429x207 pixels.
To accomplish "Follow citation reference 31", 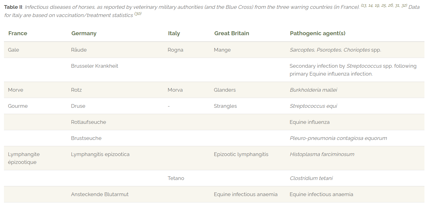I will 397,5.
